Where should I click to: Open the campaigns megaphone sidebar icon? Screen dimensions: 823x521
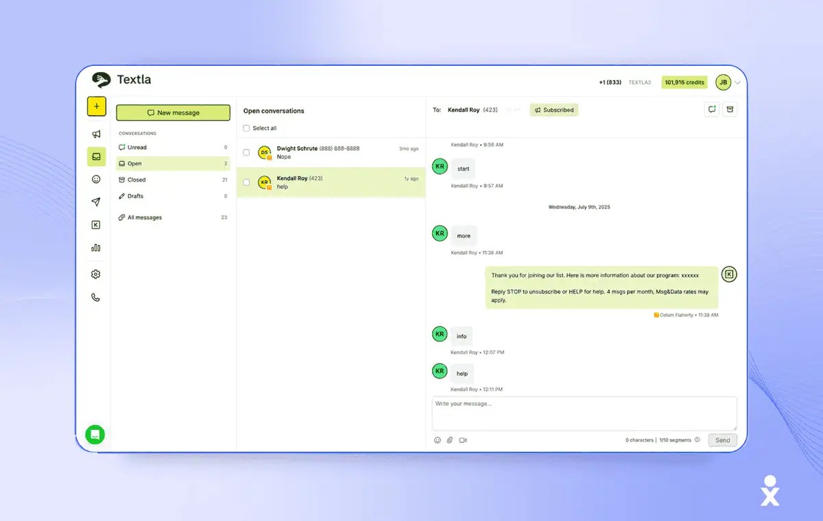(96, 134)
